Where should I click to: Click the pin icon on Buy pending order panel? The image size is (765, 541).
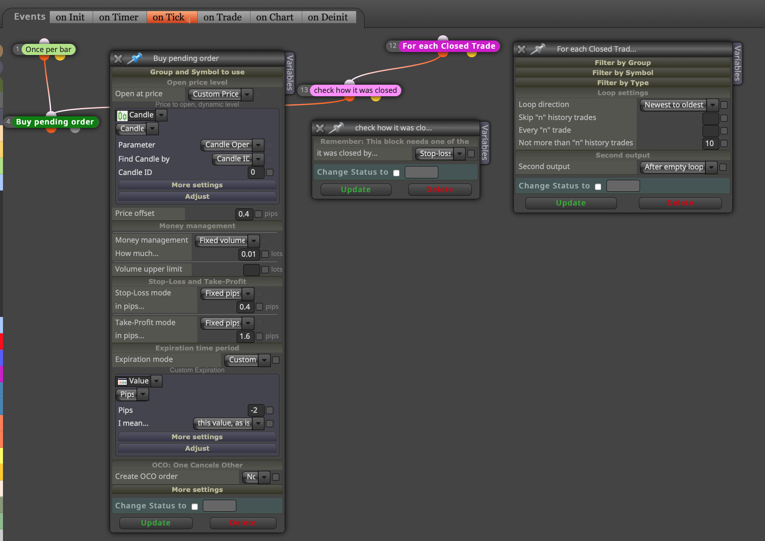(x=135, y=58)
